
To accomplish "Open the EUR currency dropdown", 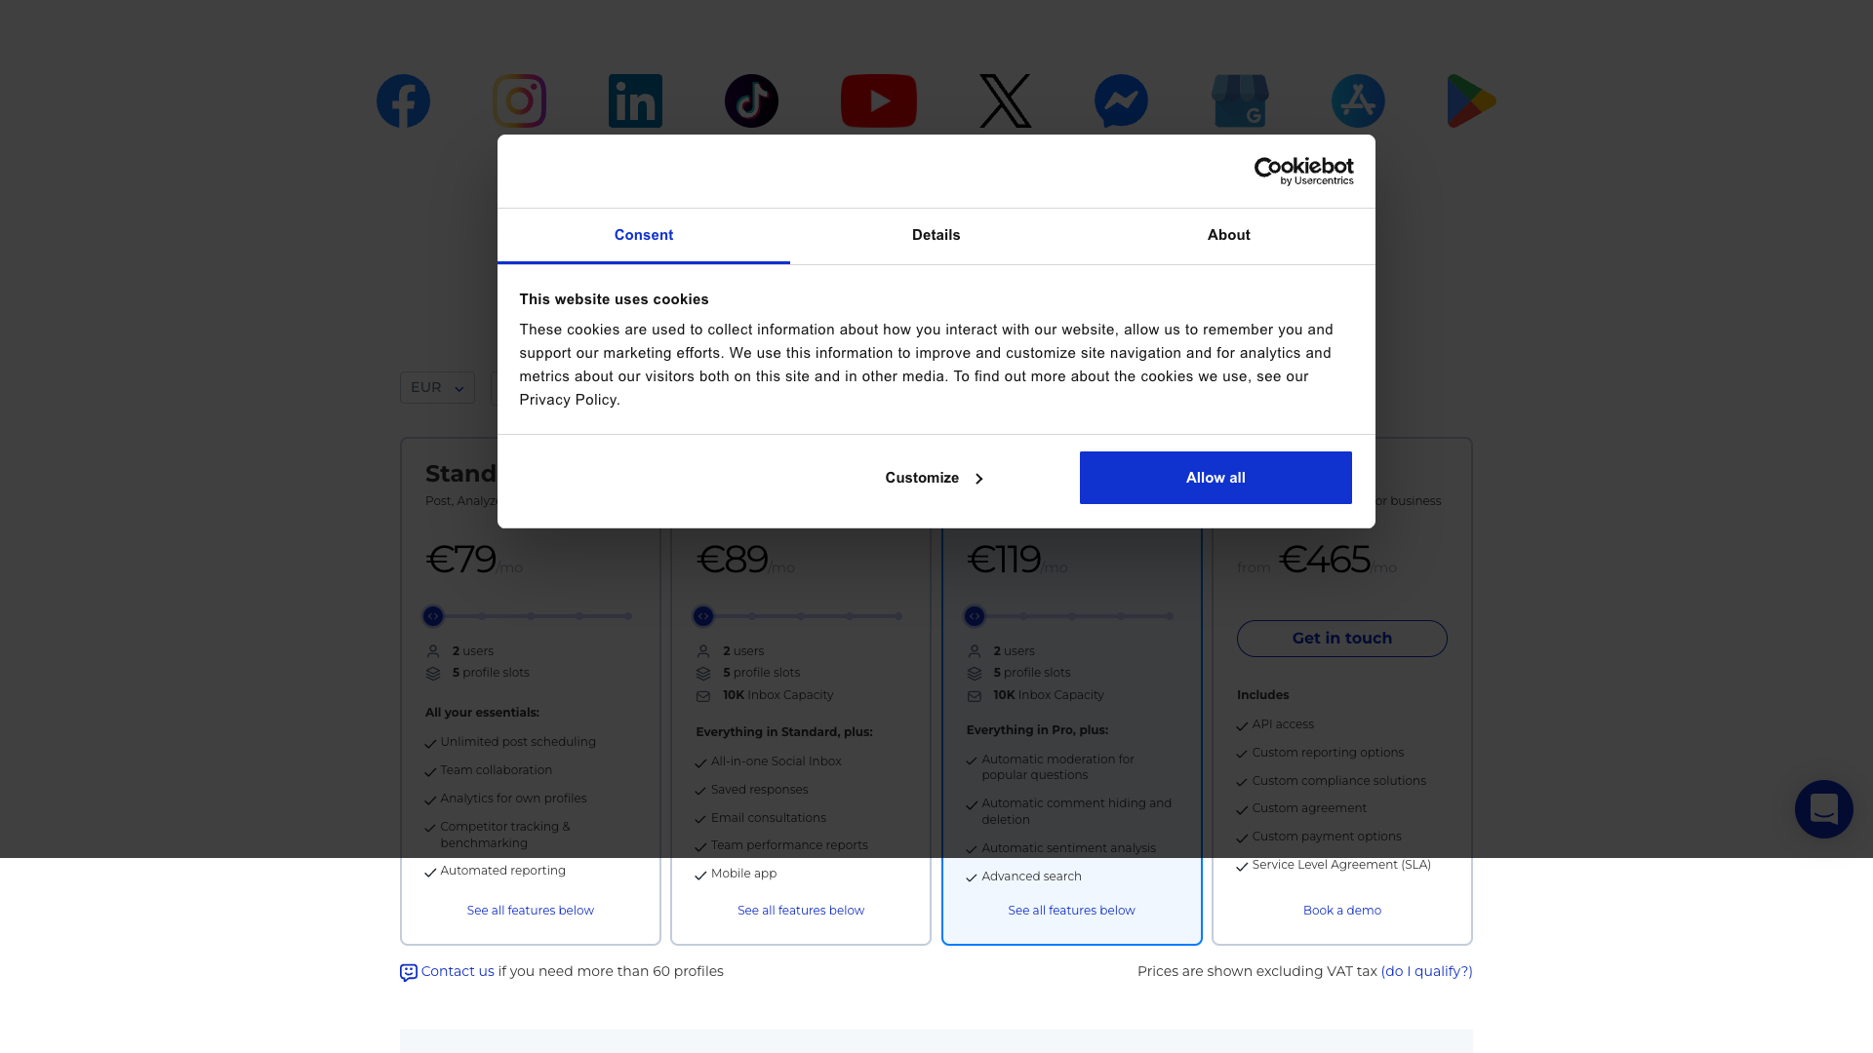I will point(436,387).
